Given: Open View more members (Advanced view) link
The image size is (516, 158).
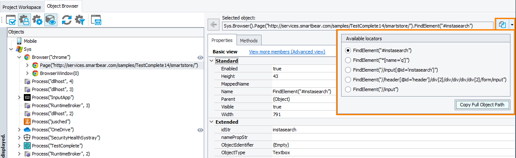Looking at the screenshot, I should point(287,52).
